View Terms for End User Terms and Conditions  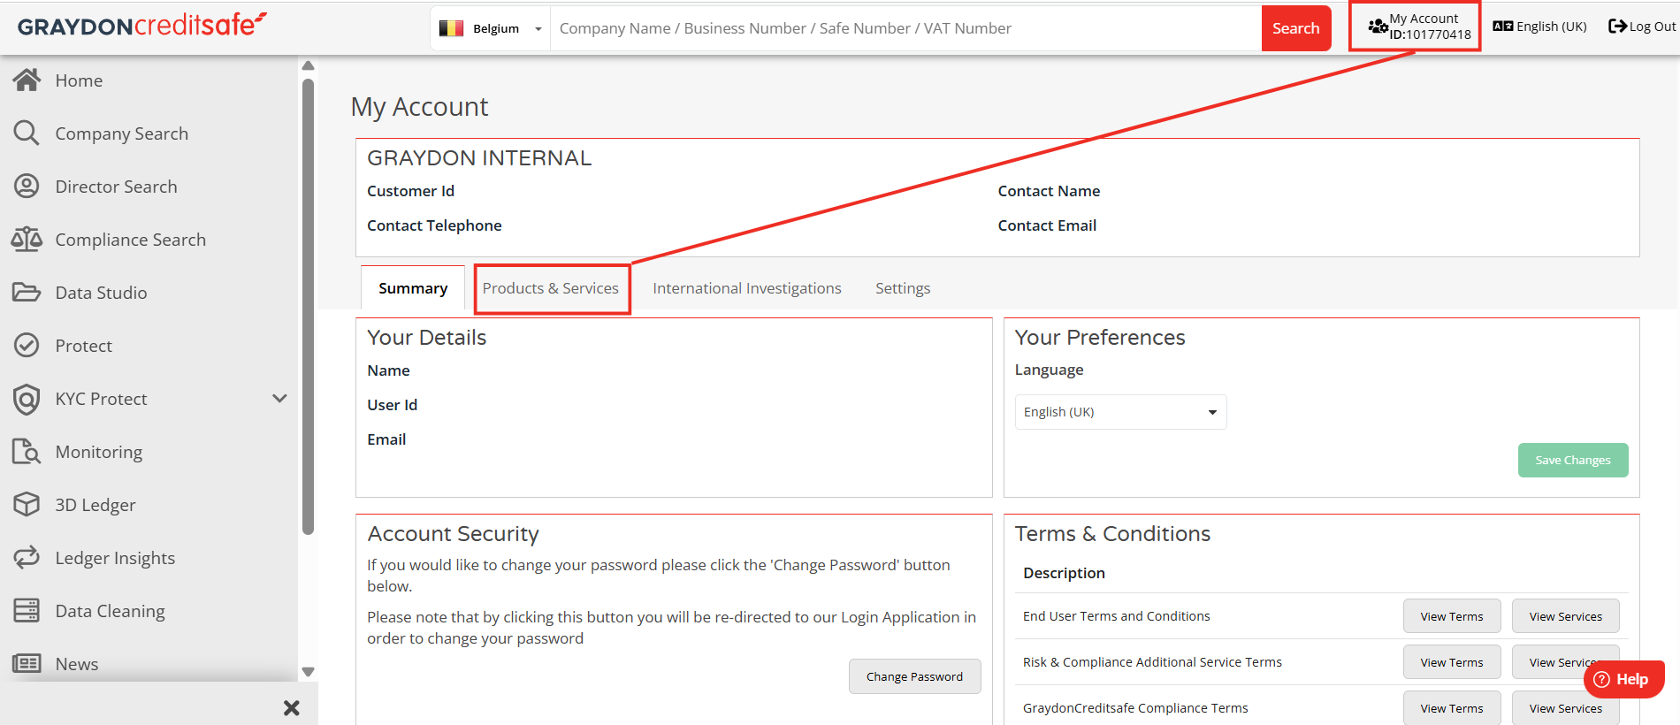click(x=1452, y=616)
